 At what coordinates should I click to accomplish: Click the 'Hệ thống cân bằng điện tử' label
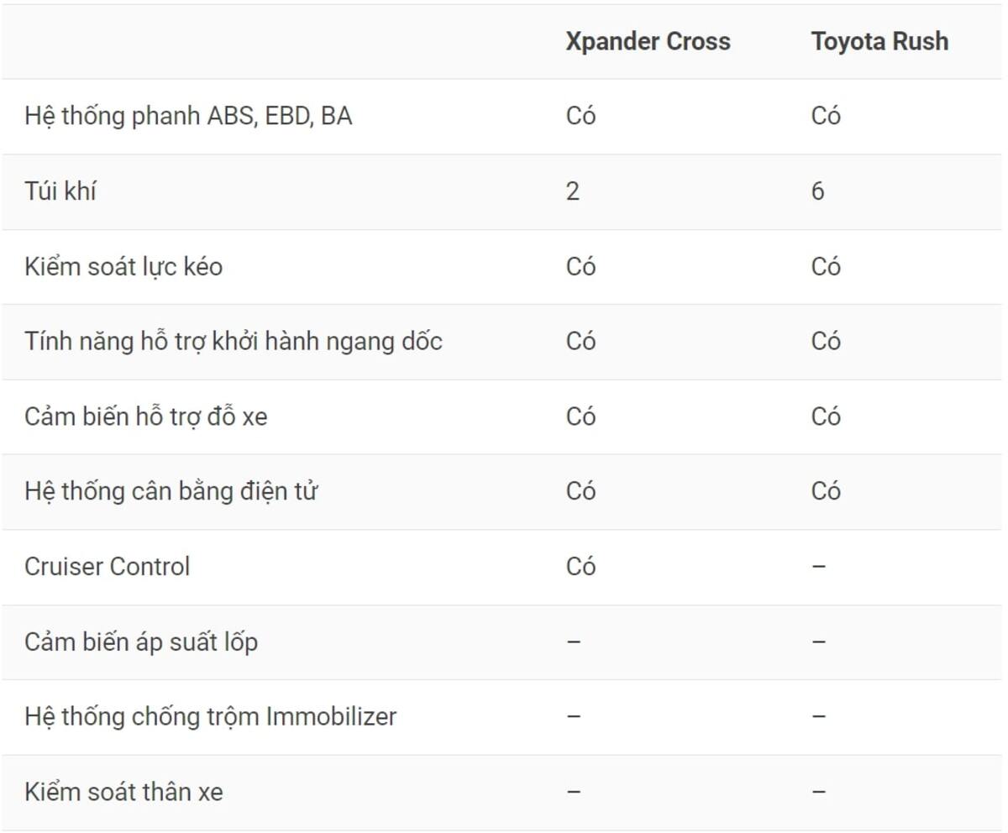coord(171,491)
